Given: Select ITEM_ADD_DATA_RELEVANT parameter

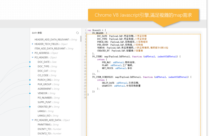Looking at the screenshot, I should pyautogui.click(x=54, y=48).
